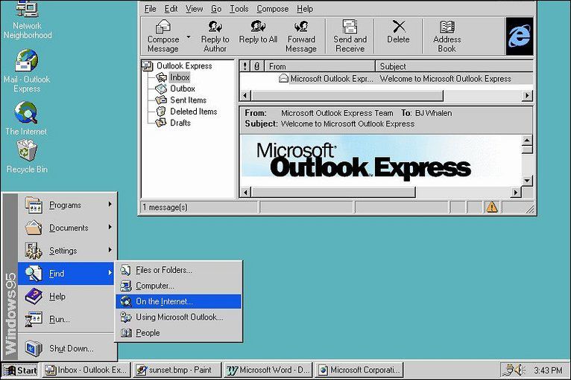Select The Internet desktop icon

(26, 118)
